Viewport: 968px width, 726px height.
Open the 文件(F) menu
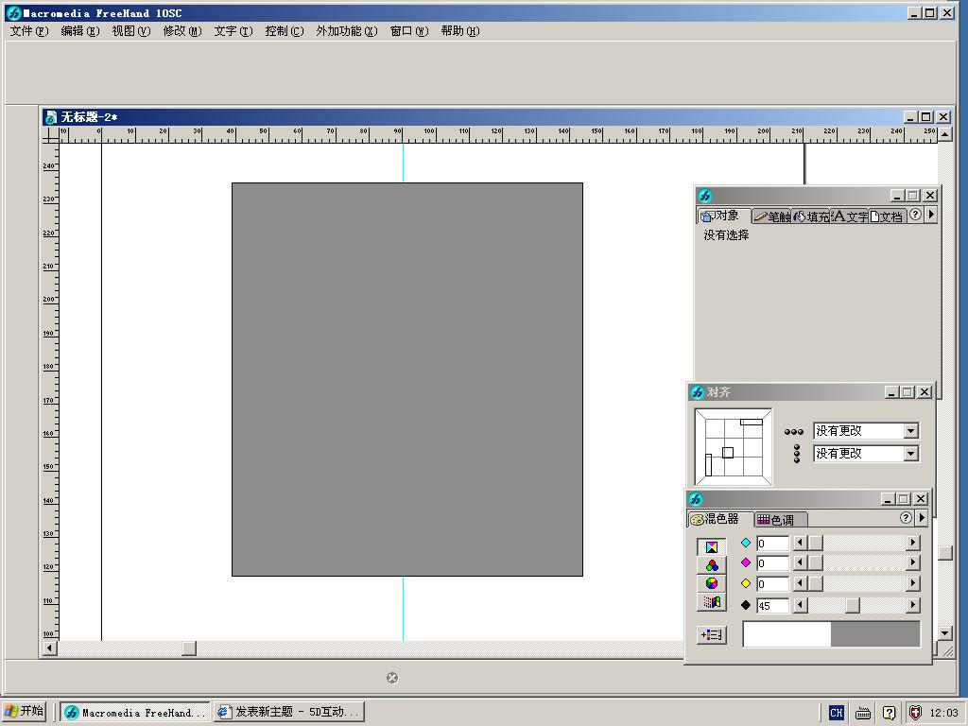tap(29, 31)
